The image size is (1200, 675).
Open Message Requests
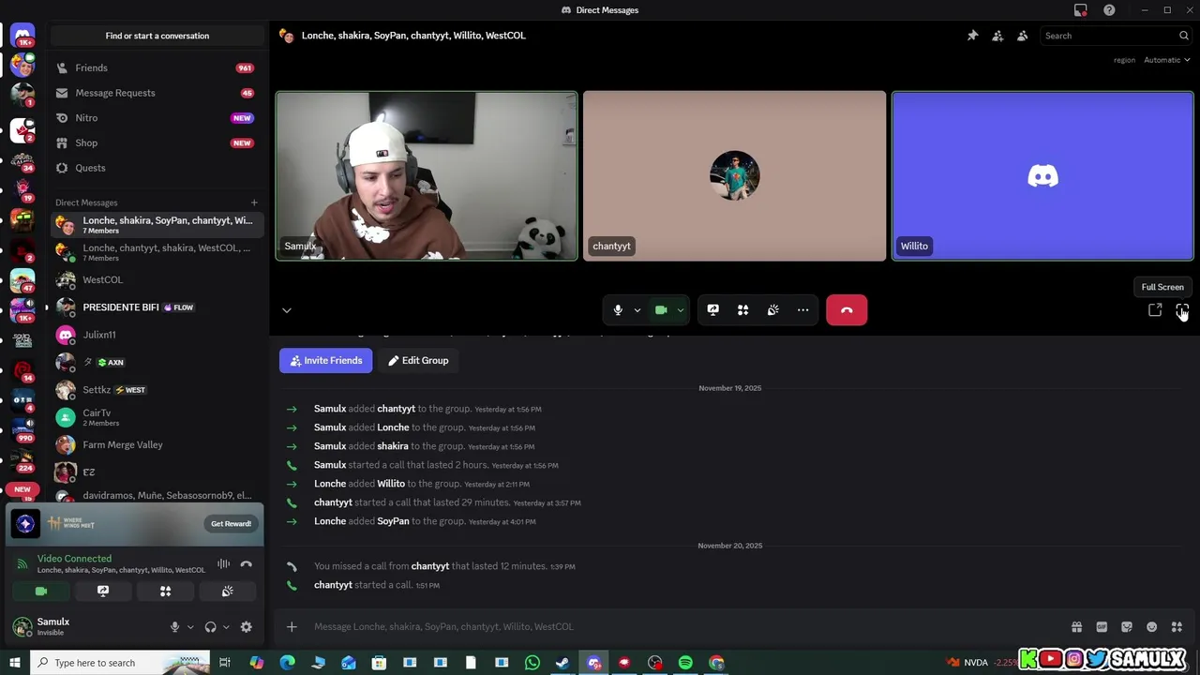coord(157,93)
